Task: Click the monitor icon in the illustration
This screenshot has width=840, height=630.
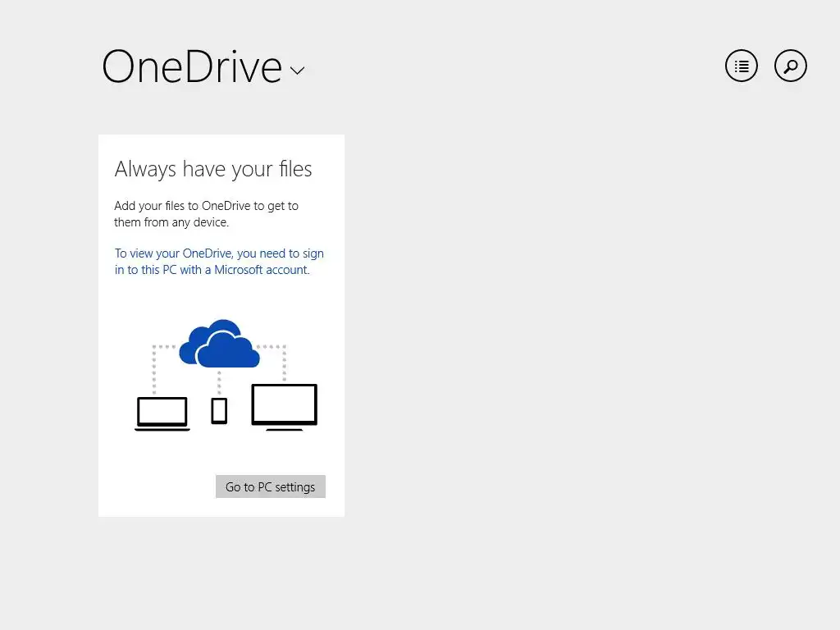Action: coord(285,407)
